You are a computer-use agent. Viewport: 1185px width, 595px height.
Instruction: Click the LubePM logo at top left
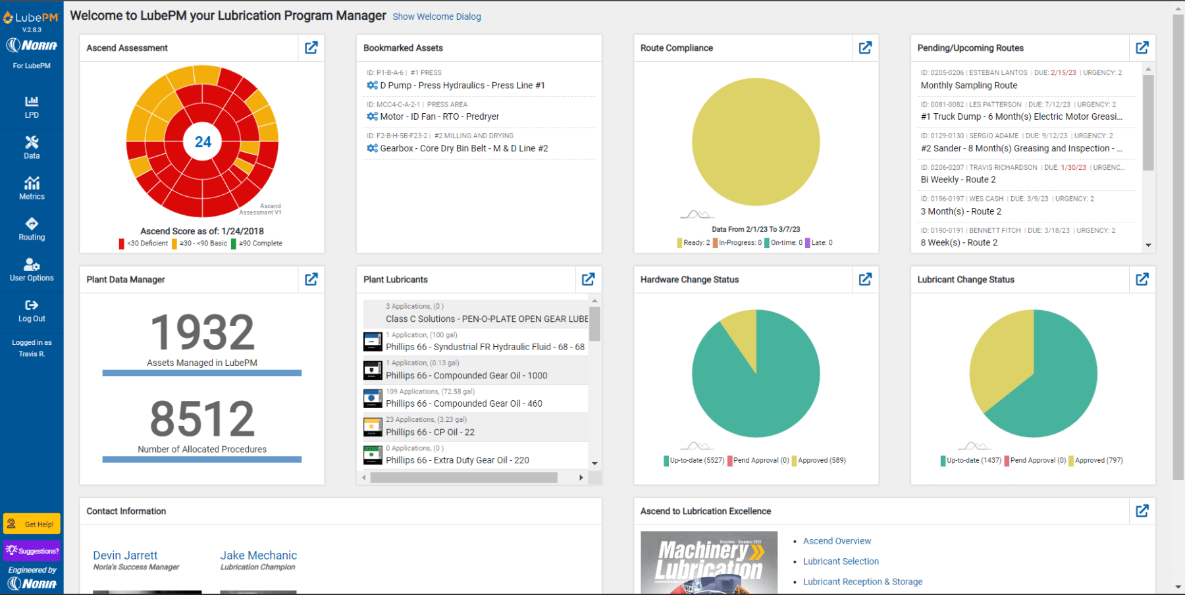(x=31, y=18)
